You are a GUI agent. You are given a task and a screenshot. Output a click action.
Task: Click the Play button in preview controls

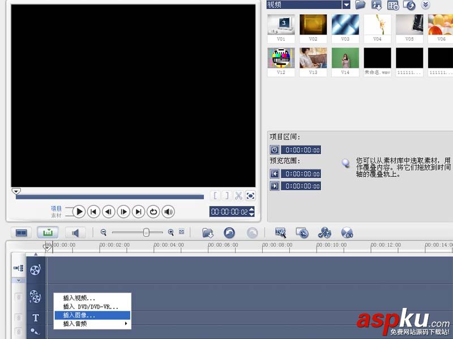pos(79,212)
